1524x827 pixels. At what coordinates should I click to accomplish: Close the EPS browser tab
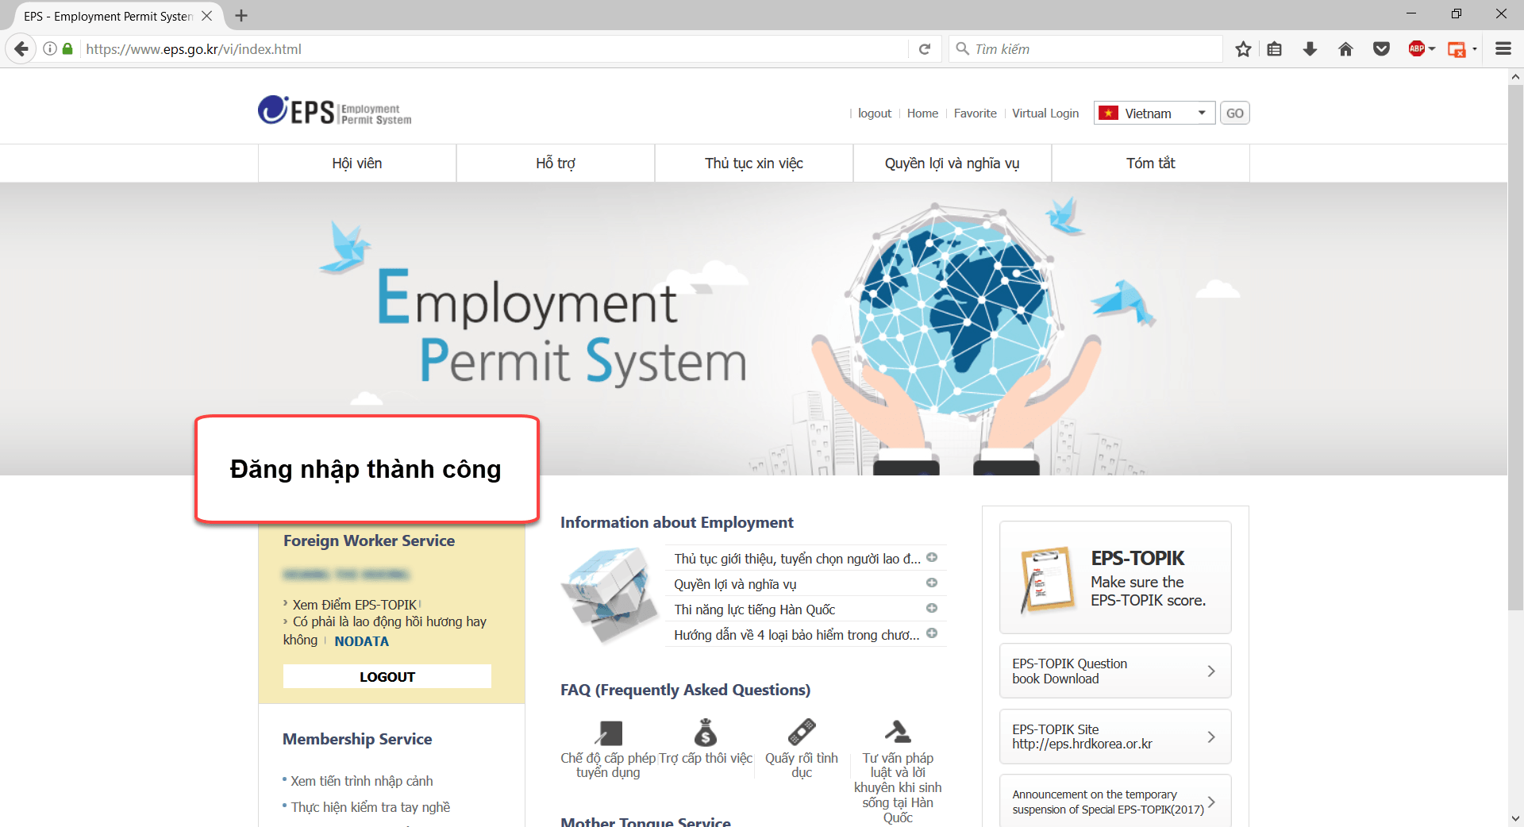coord(206,16)
